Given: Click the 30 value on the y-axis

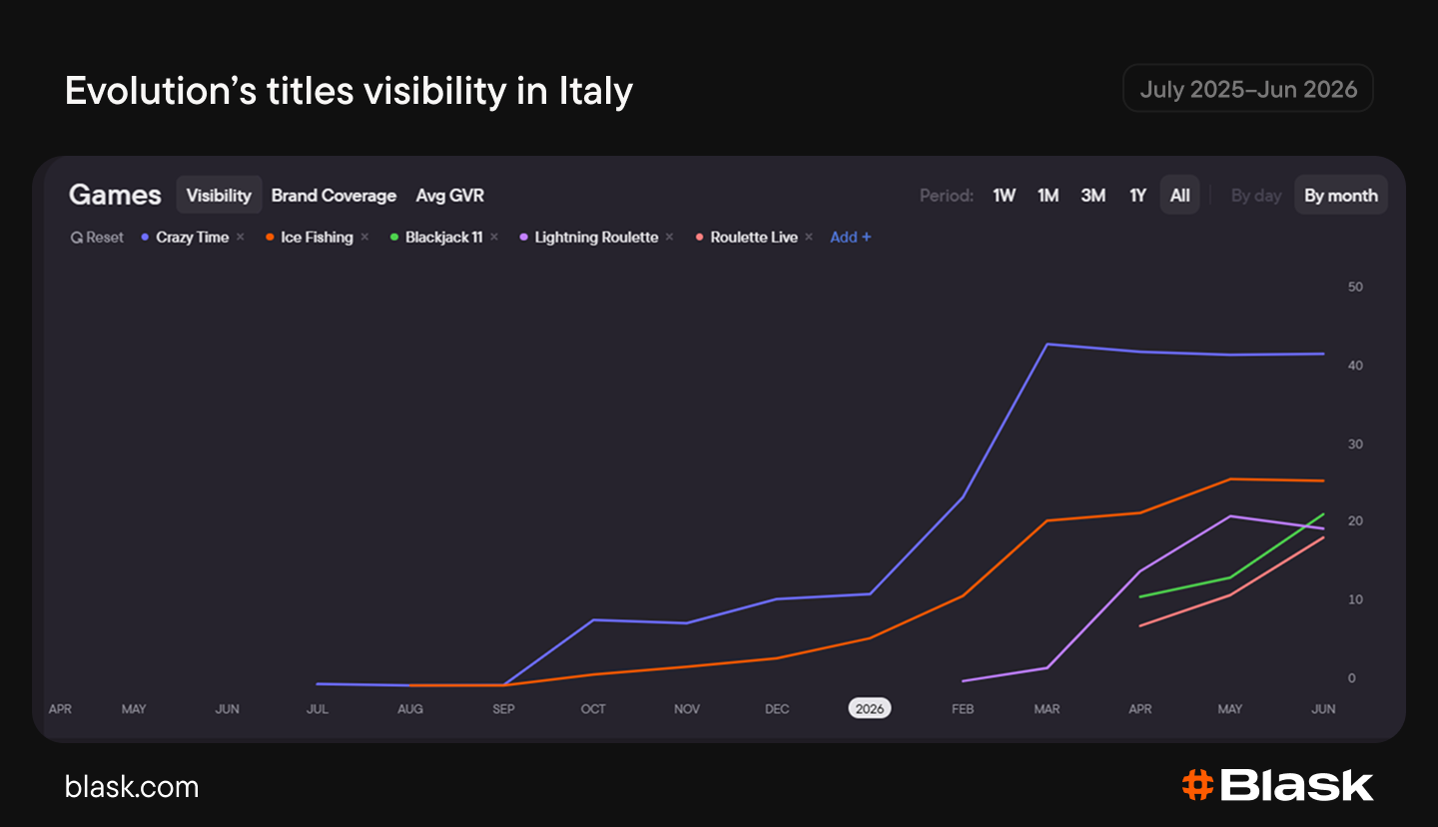Looking at the screenshot, I should coord(1355,444).
